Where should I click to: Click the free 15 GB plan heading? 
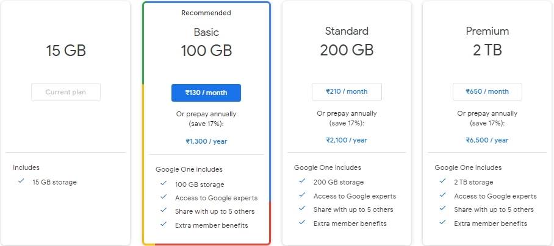66,51
